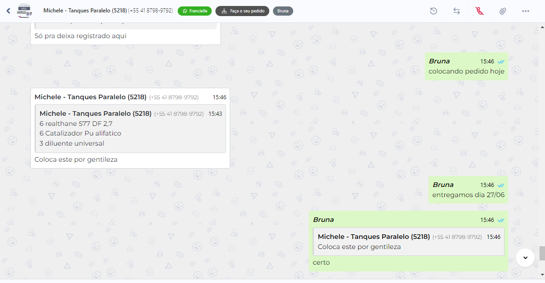Go back using the left arrow icon
This screenshot has height=283, width=545.
(x=8, y=11)
